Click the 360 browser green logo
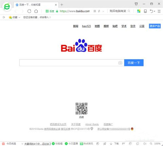This screenshot has width=163, height=146. click(7, 7)
